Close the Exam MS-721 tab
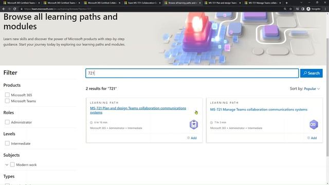 pos(160,3)
